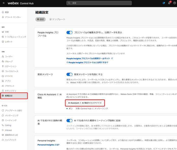
Task: Switch to the 設定 tab
Action: point(40,19)
